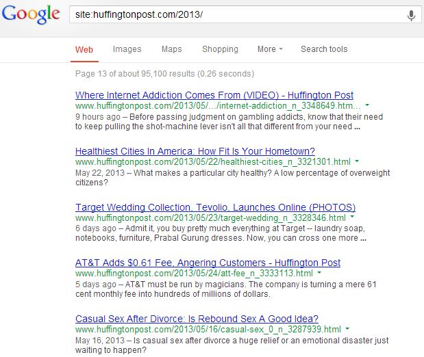Click snippet starting '5 days ago – AT&T must'
This screenshot has height=357, width=424.
coord(226,289)
